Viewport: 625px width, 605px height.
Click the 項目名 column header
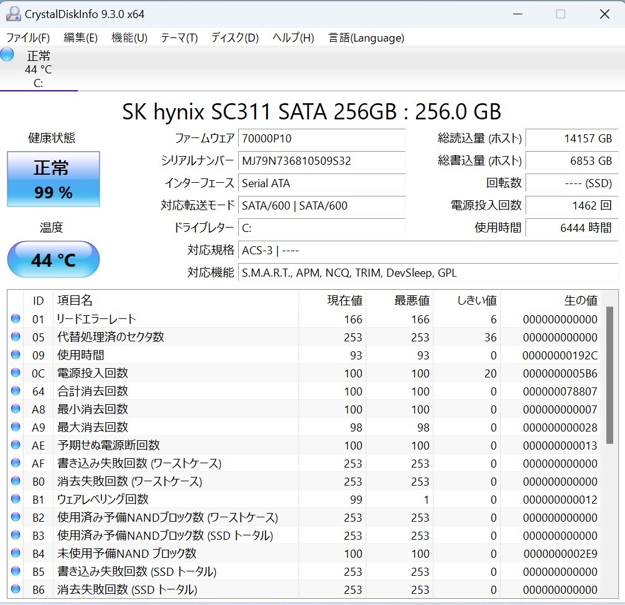pyautogui.click(x=176, y=300)
